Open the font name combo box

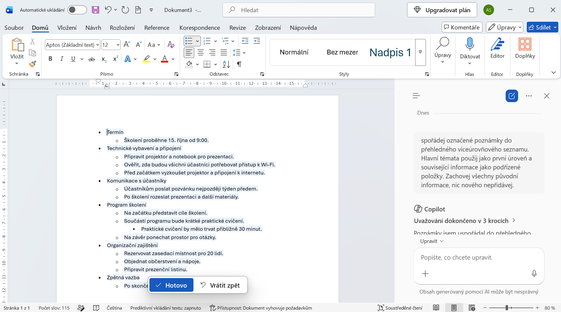[73, 45]
